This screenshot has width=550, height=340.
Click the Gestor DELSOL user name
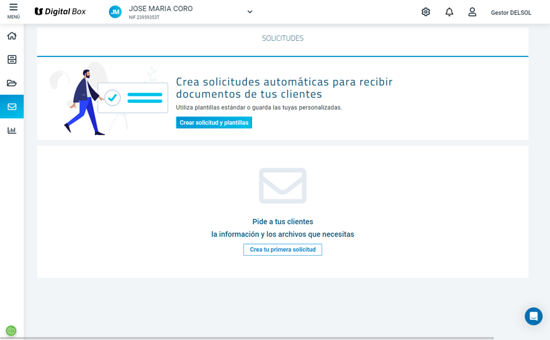coord(511,12)
